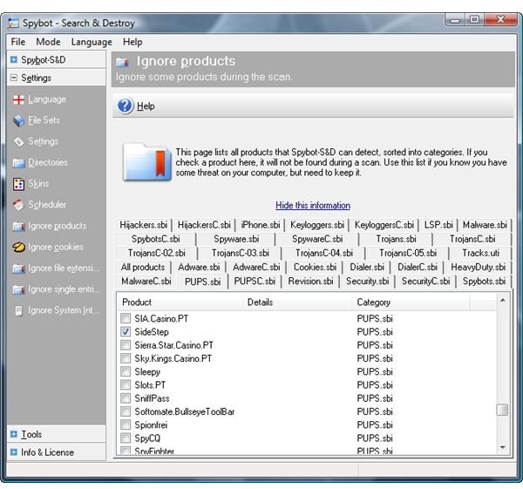Click the Language flag icon in sidebar
523x489 pixels.
point(18,99)
